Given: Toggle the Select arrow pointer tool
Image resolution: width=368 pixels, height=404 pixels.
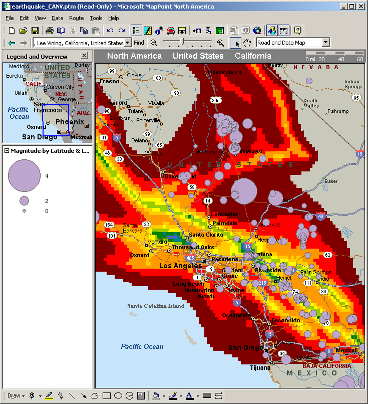Looking at the screenshot, I should click(235, 43).
